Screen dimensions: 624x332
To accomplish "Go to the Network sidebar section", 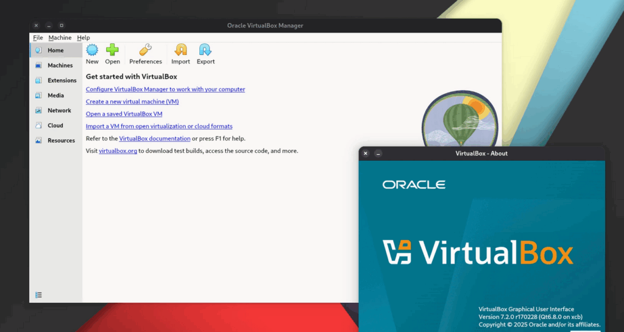I will click(56, 110).
